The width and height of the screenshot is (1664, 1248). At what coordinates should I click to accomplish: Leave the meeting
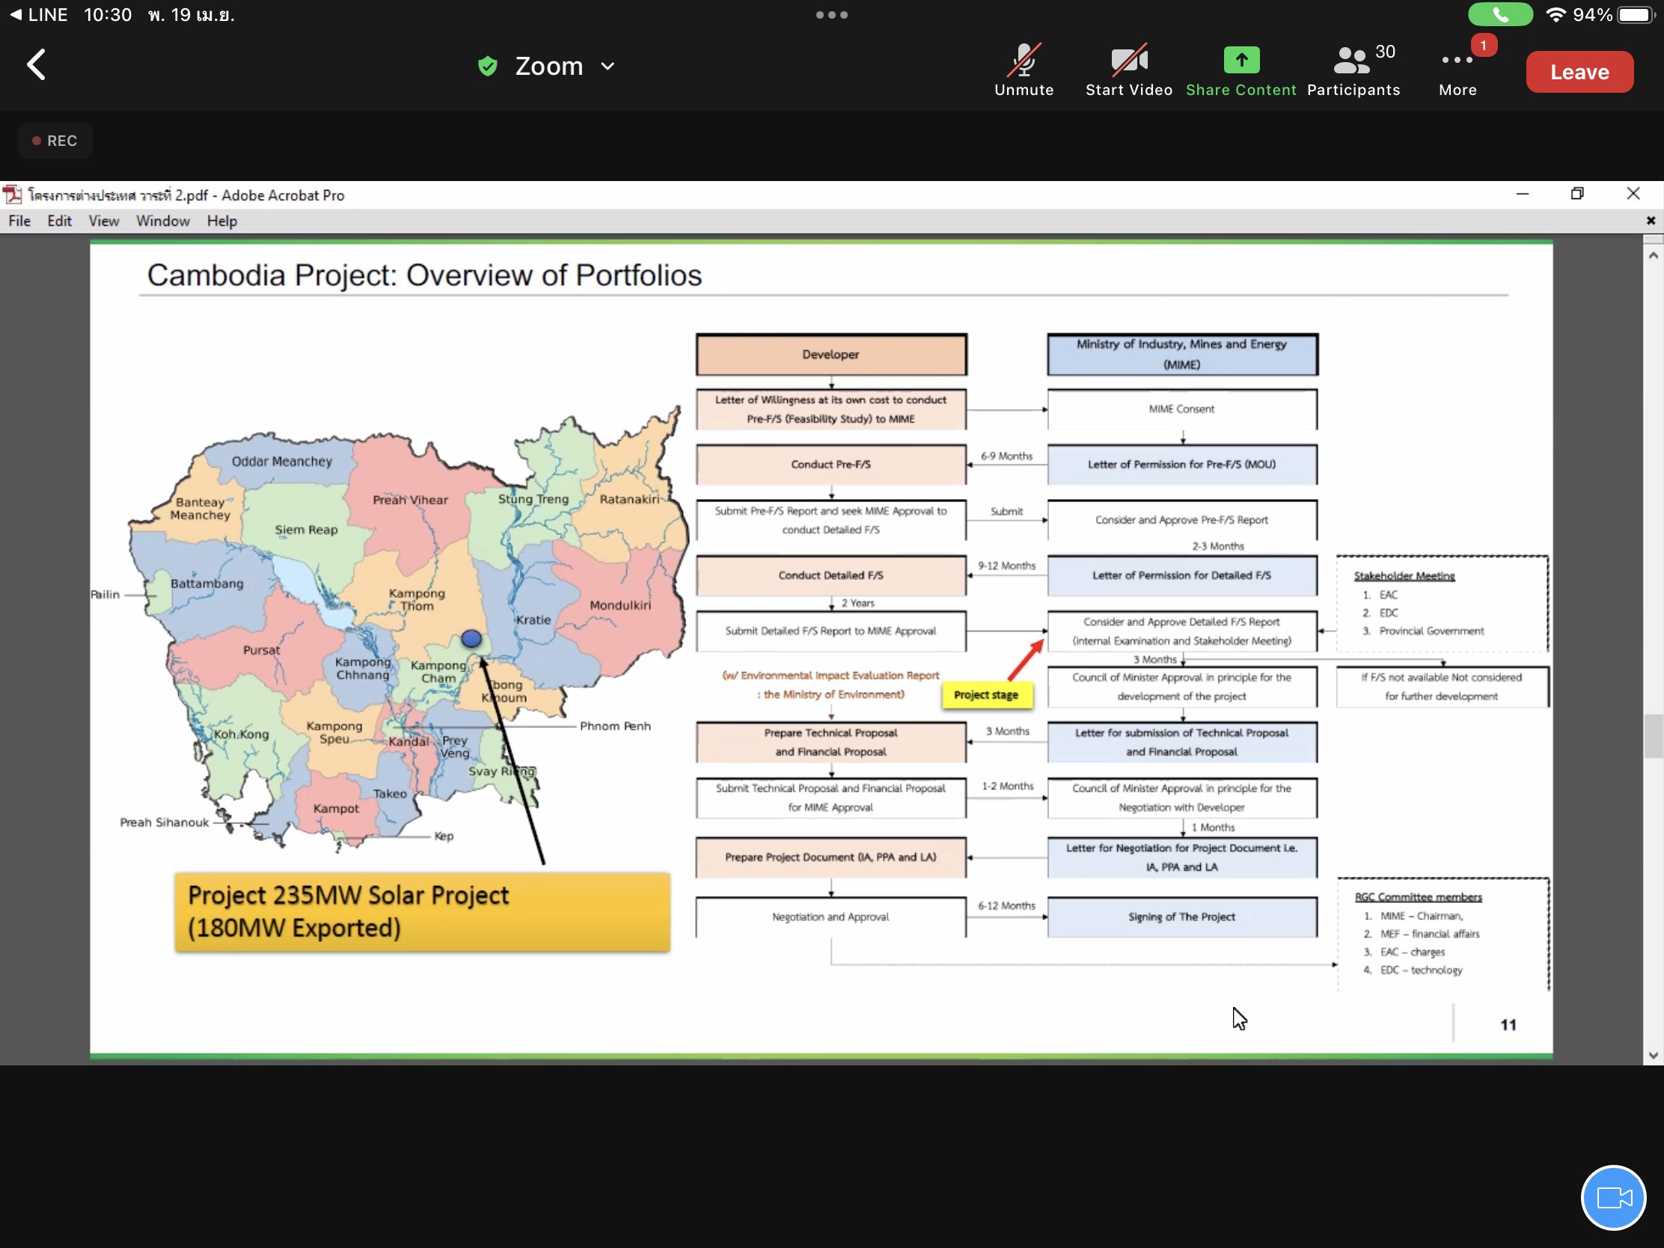1579,73
